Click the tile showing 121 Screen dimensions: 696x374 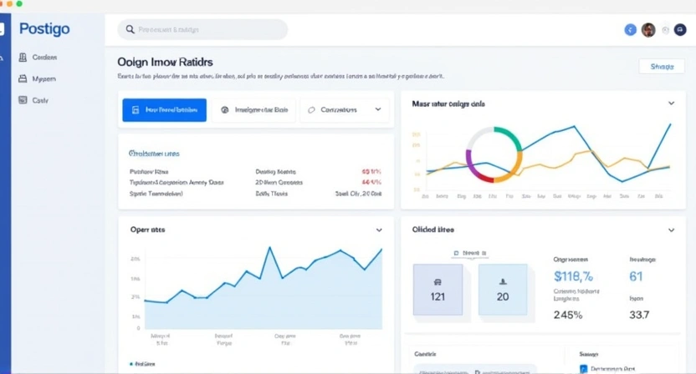438,290
